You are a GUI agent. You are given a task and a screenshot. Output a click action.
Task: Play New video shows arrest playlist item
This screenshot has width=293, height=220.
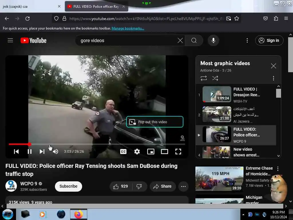pos(236,152)
